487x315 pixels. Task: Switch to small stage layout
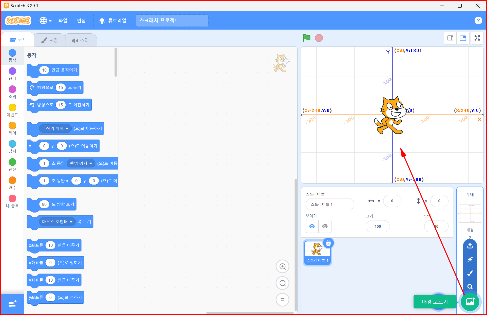(450, 38)
